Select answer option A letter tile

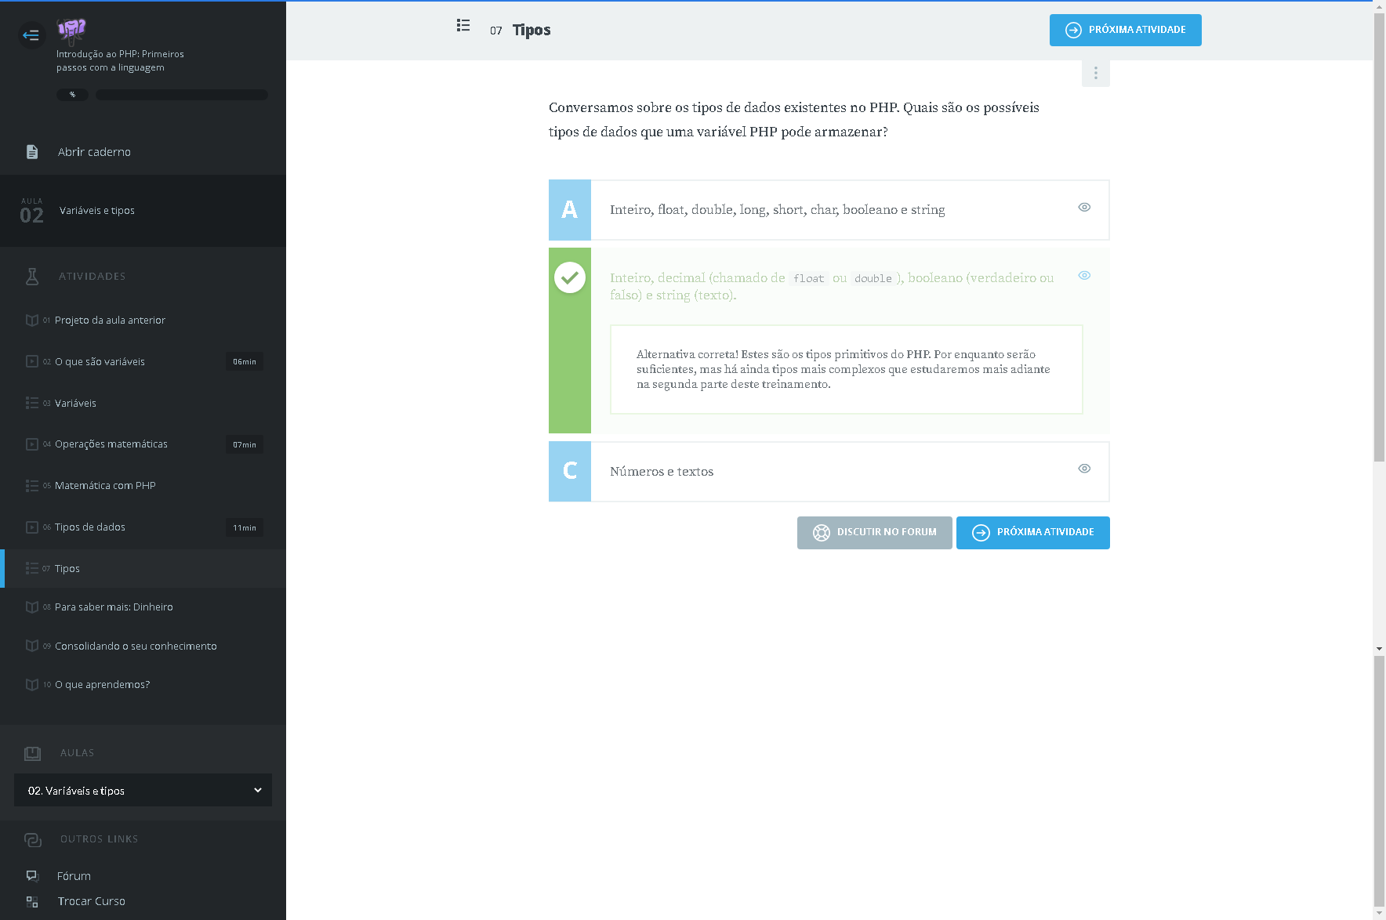point(570,210)
